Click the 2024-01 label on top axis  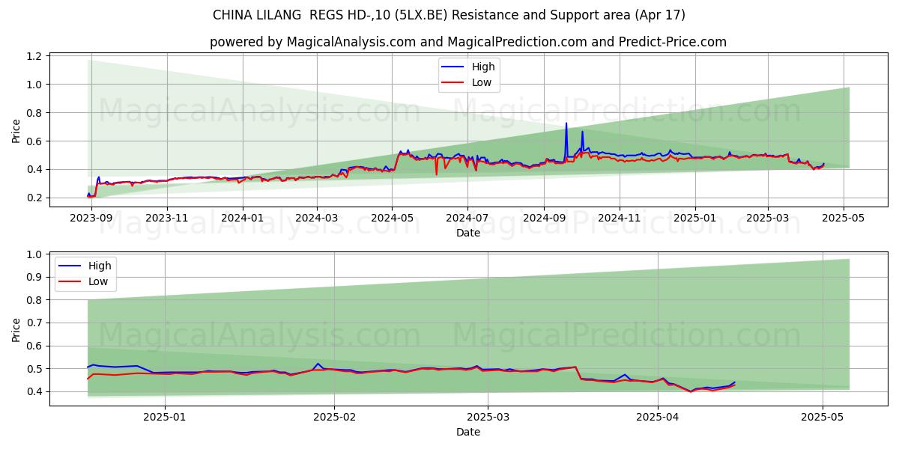click(x=242, y=219)
